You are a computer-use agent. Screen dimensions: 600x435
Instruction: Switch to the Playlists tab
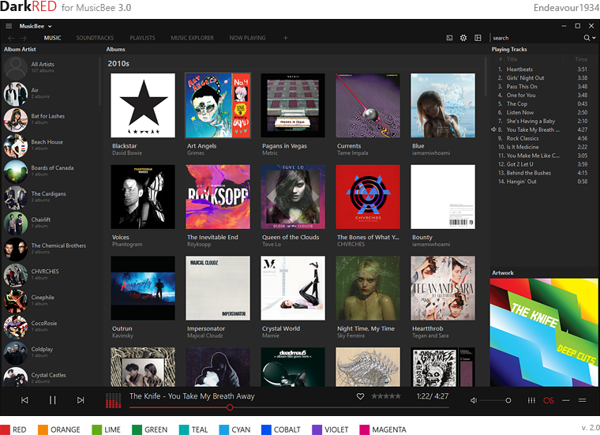coord(142,38)
